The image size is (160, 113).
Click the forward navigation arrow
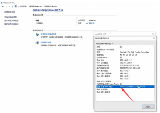tap(7, 7)
